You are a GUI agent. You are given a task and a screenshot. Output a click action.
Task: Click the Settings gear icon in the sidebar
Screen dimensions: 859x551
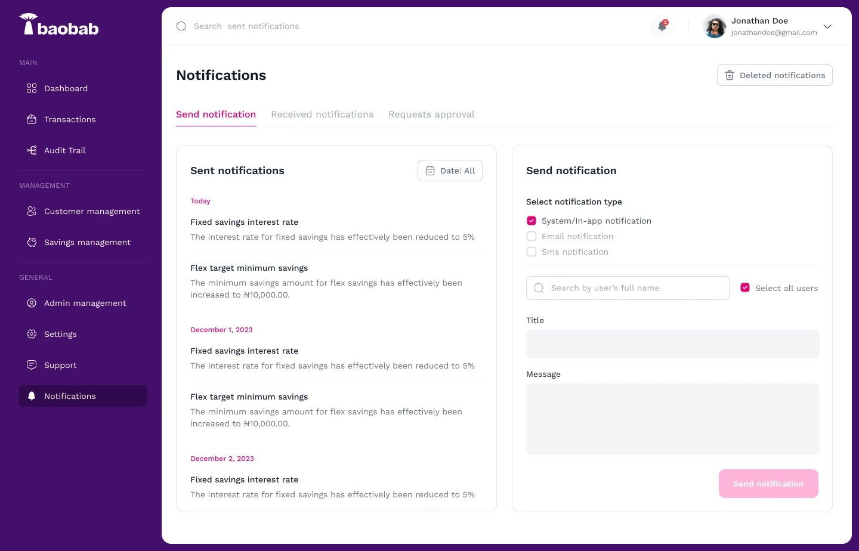pyautogui.click(x=32, y=334)
